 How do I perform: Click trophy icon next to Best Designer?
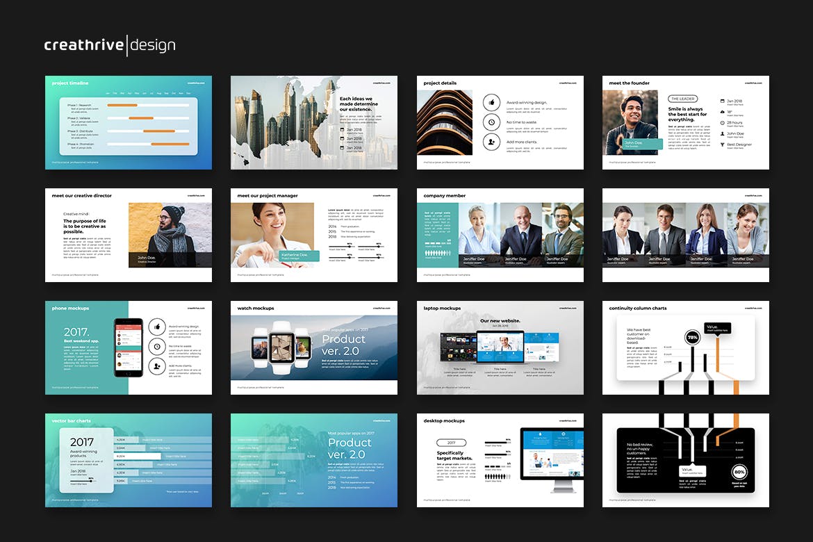tap(723, 145)
